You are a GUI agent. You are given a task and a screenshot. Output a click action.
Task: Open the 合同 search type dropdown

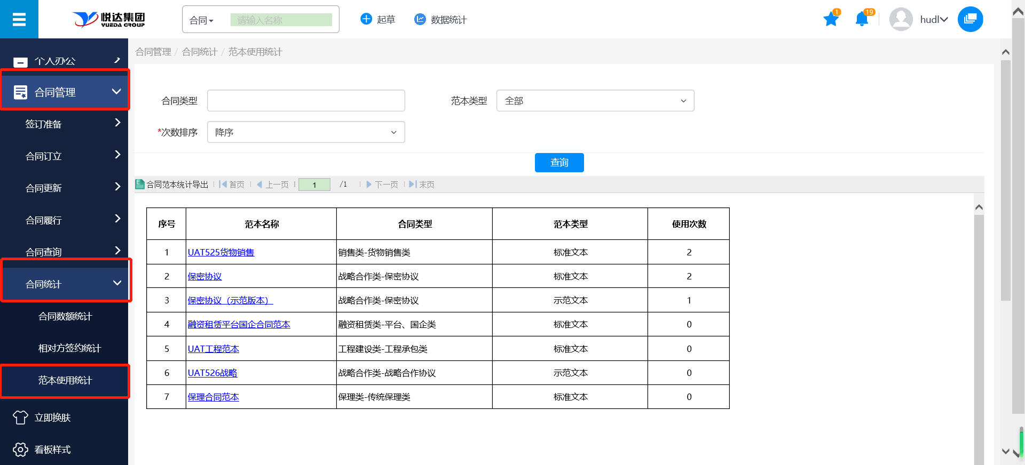202,20
